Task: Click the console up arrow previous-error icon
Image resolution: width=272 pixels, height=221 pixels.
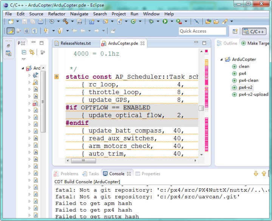Action: point(264,173)
